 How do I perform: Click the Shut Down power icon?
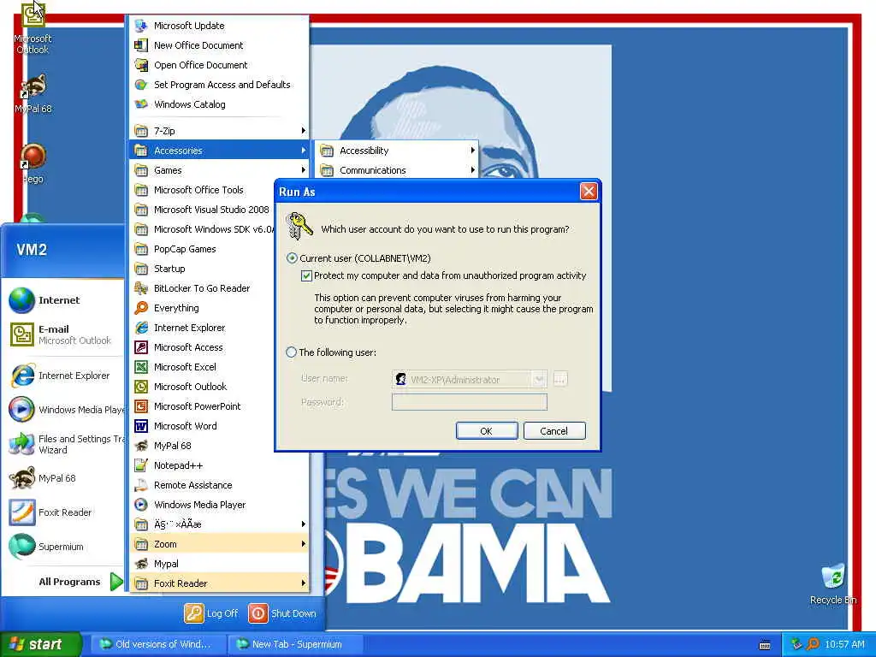tap(258, 613)
